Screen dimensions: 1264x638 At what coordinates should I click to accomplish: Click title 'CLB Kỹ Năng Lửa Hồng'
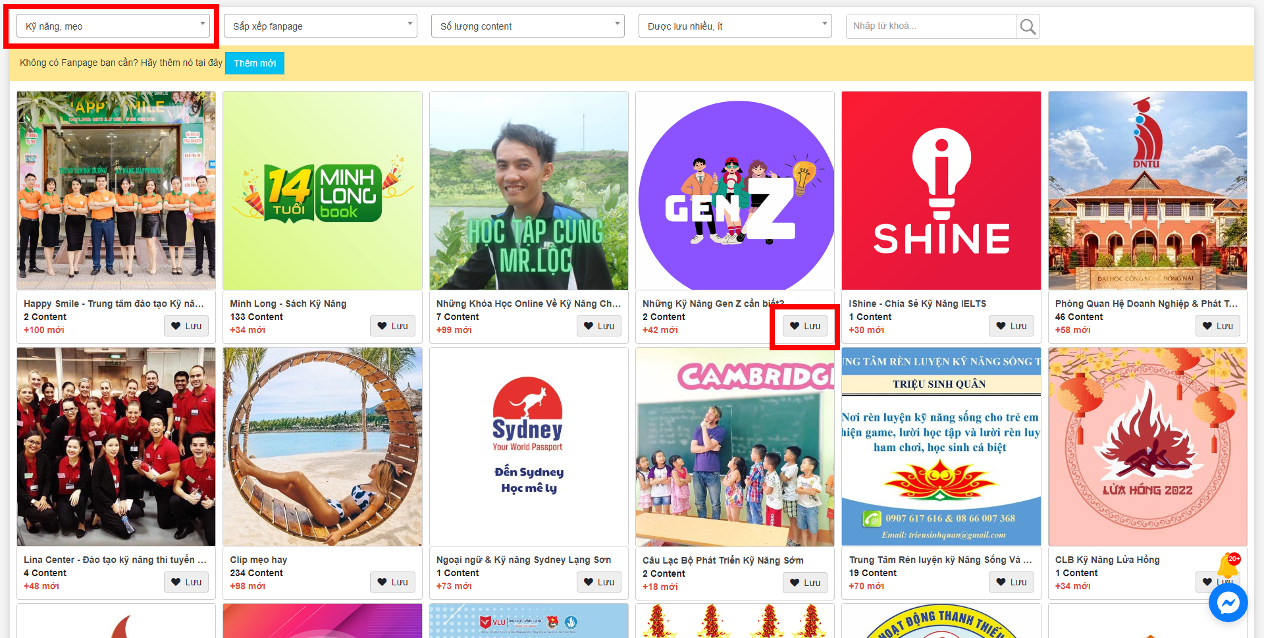coord(1107,560)
